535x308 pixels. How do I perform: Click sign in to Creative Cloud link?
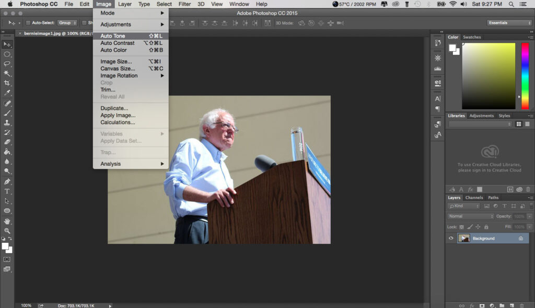click(x=490, y=171)
